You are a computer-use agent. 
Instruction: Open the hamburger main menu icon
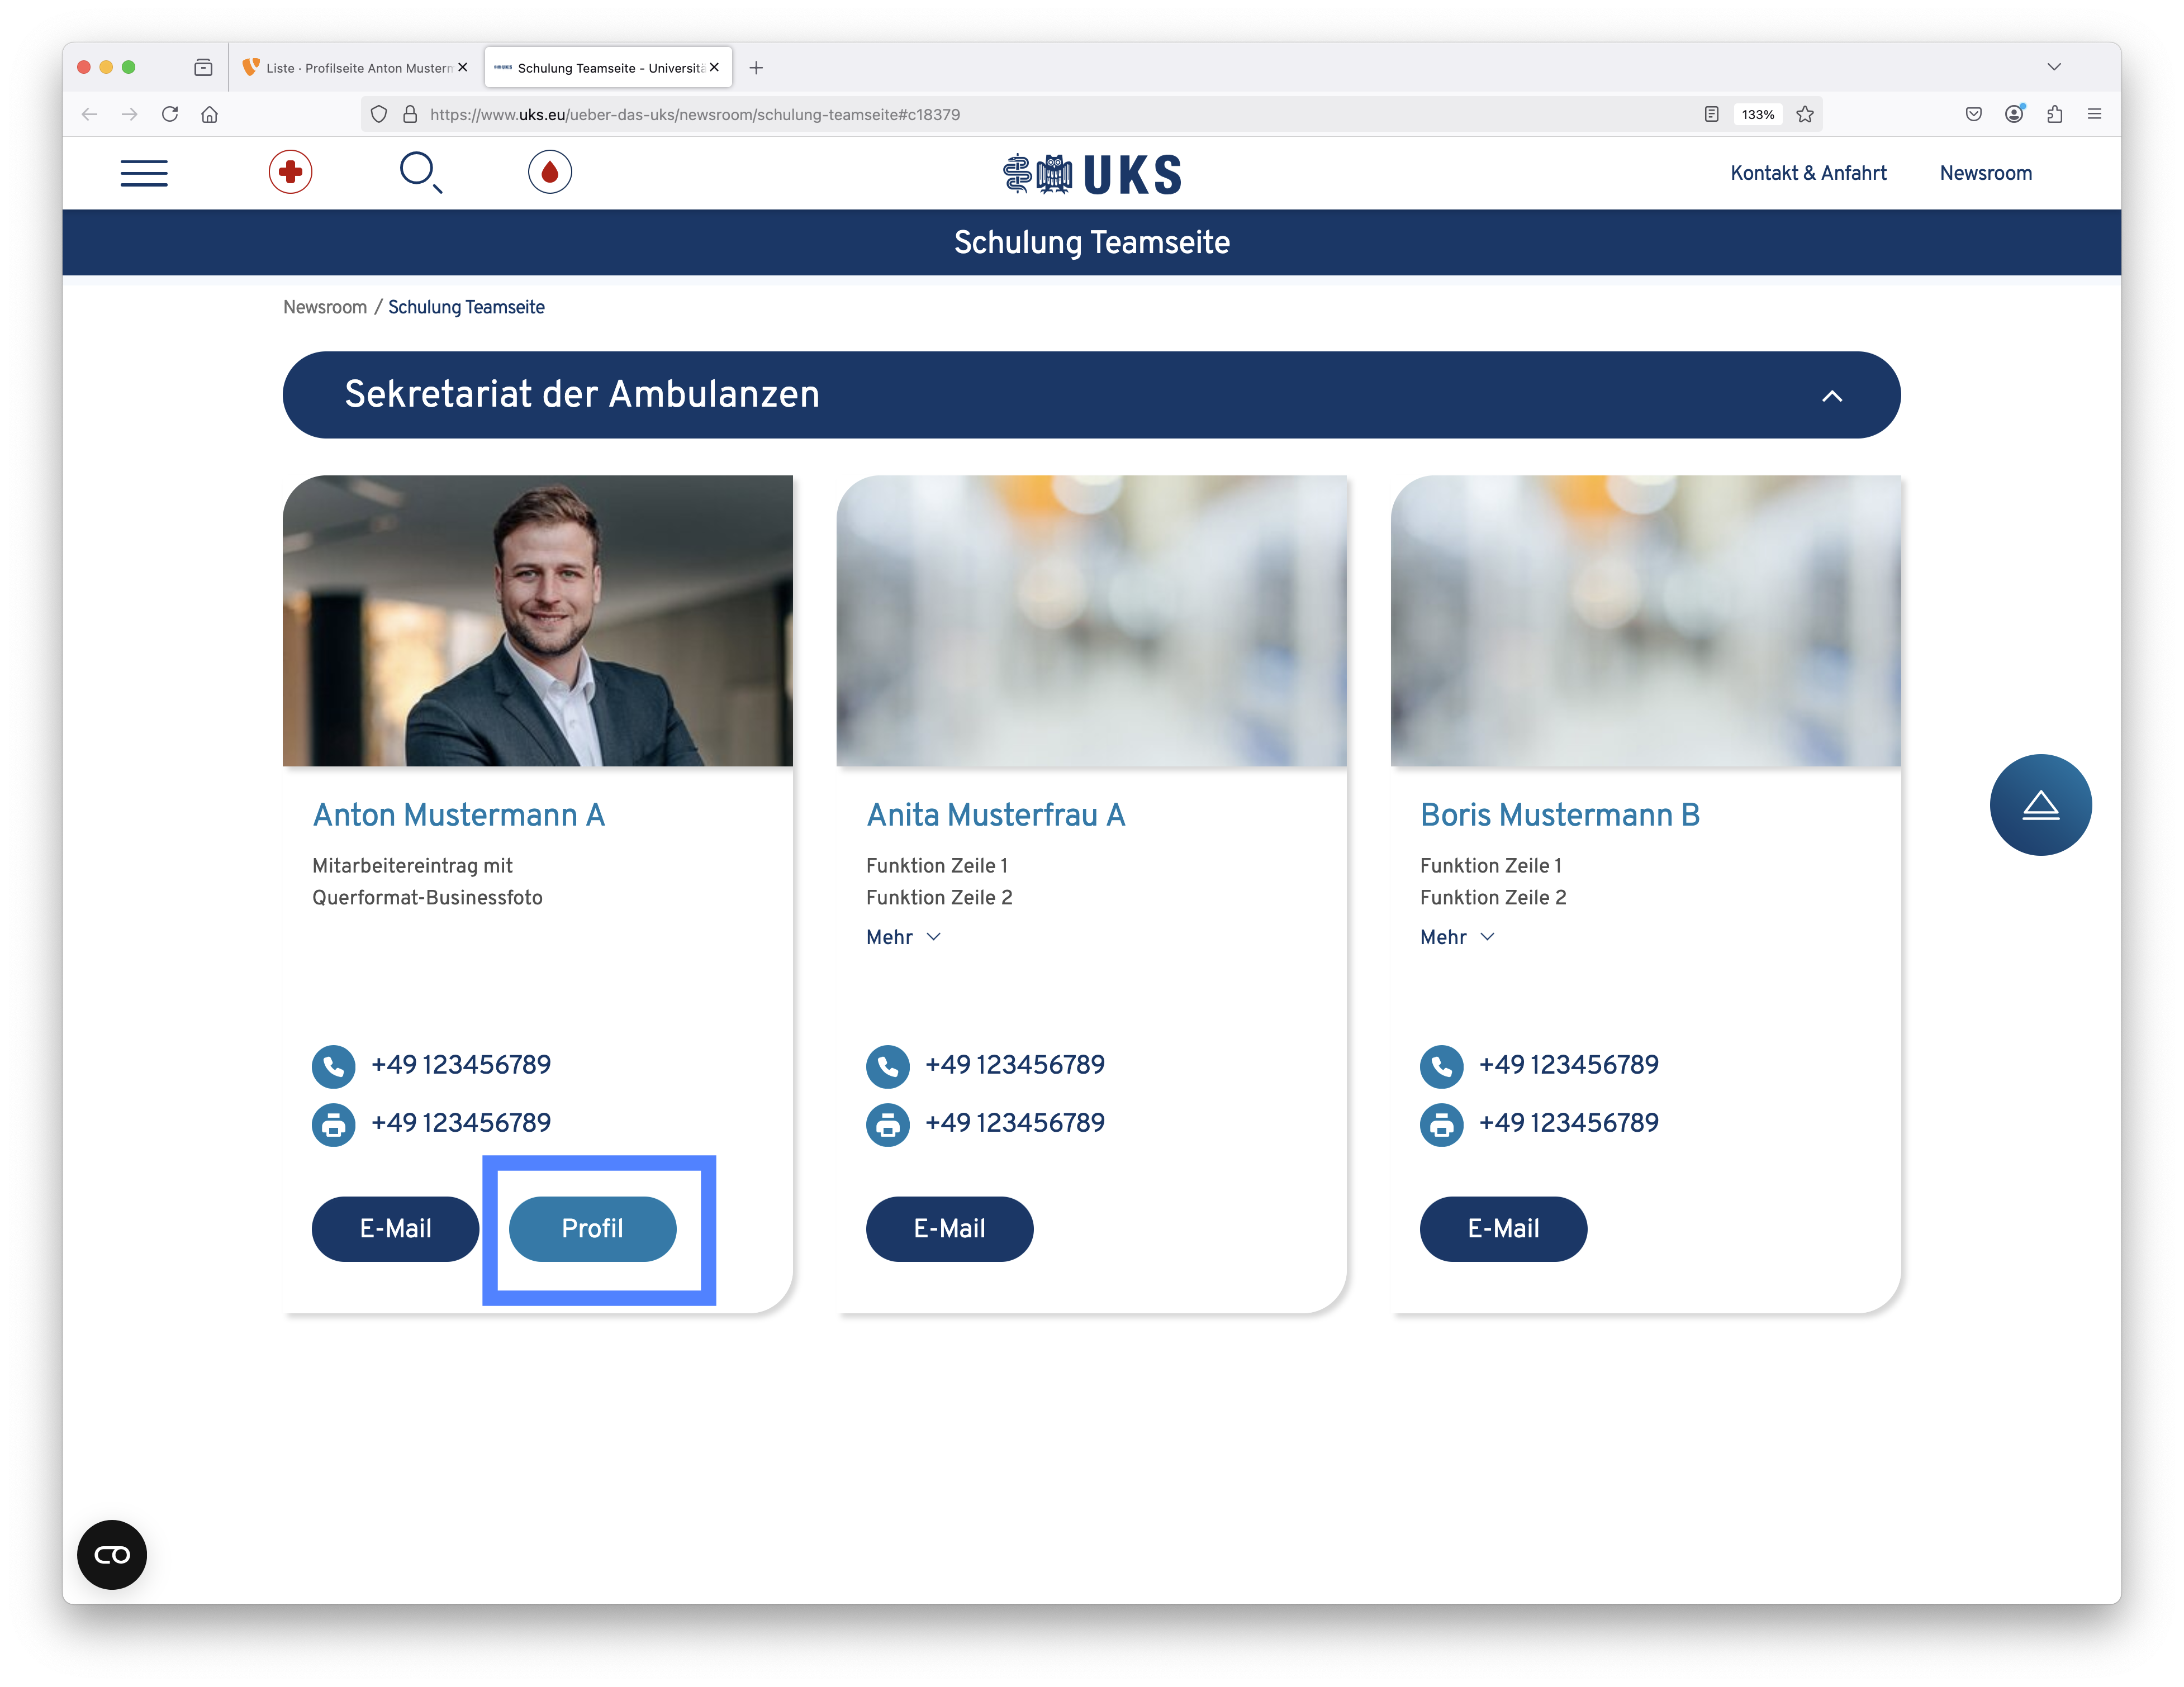[x=144, y=173]
